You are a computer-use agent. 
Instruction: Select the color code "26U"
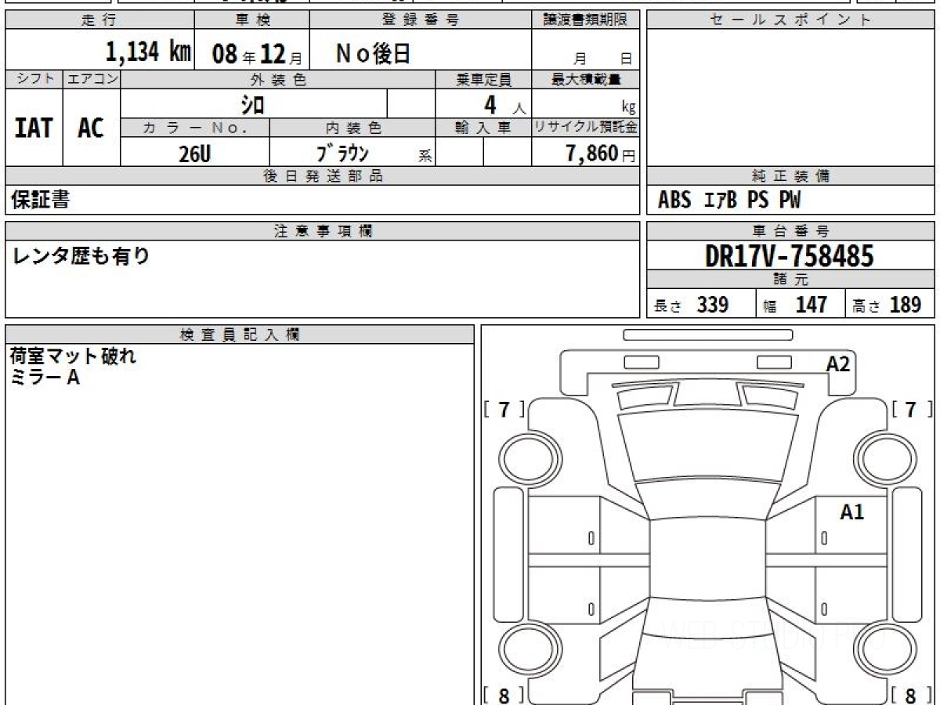194,154
